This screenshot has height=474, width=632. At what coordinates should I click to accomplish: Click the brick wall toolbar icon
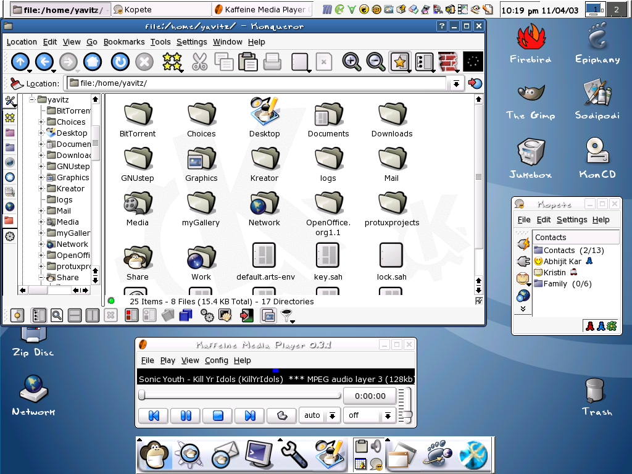[448, 62]
